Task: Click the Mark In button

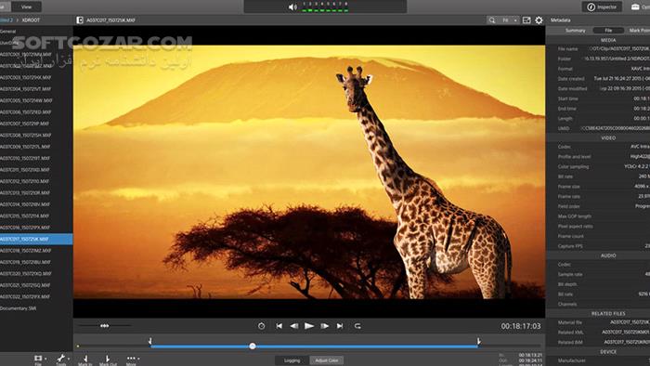Action: pos(85,359)
